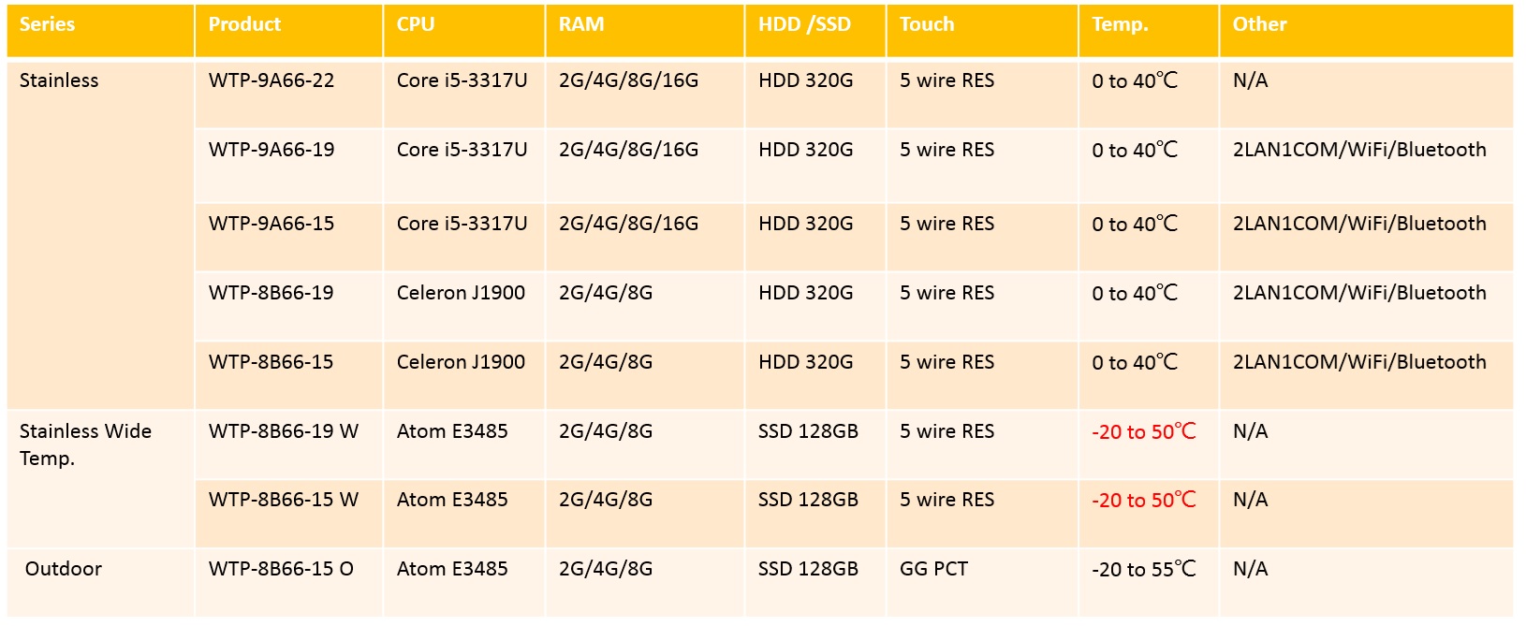Click the red temperature in WTP-8B66-19 W row
Viewport: 1526px width, 626px height.
(x=1143, y=432)
